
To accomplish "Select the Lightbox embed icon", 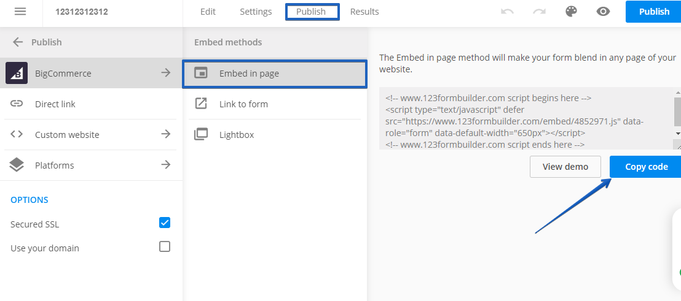I will click(x=201, y=135).
